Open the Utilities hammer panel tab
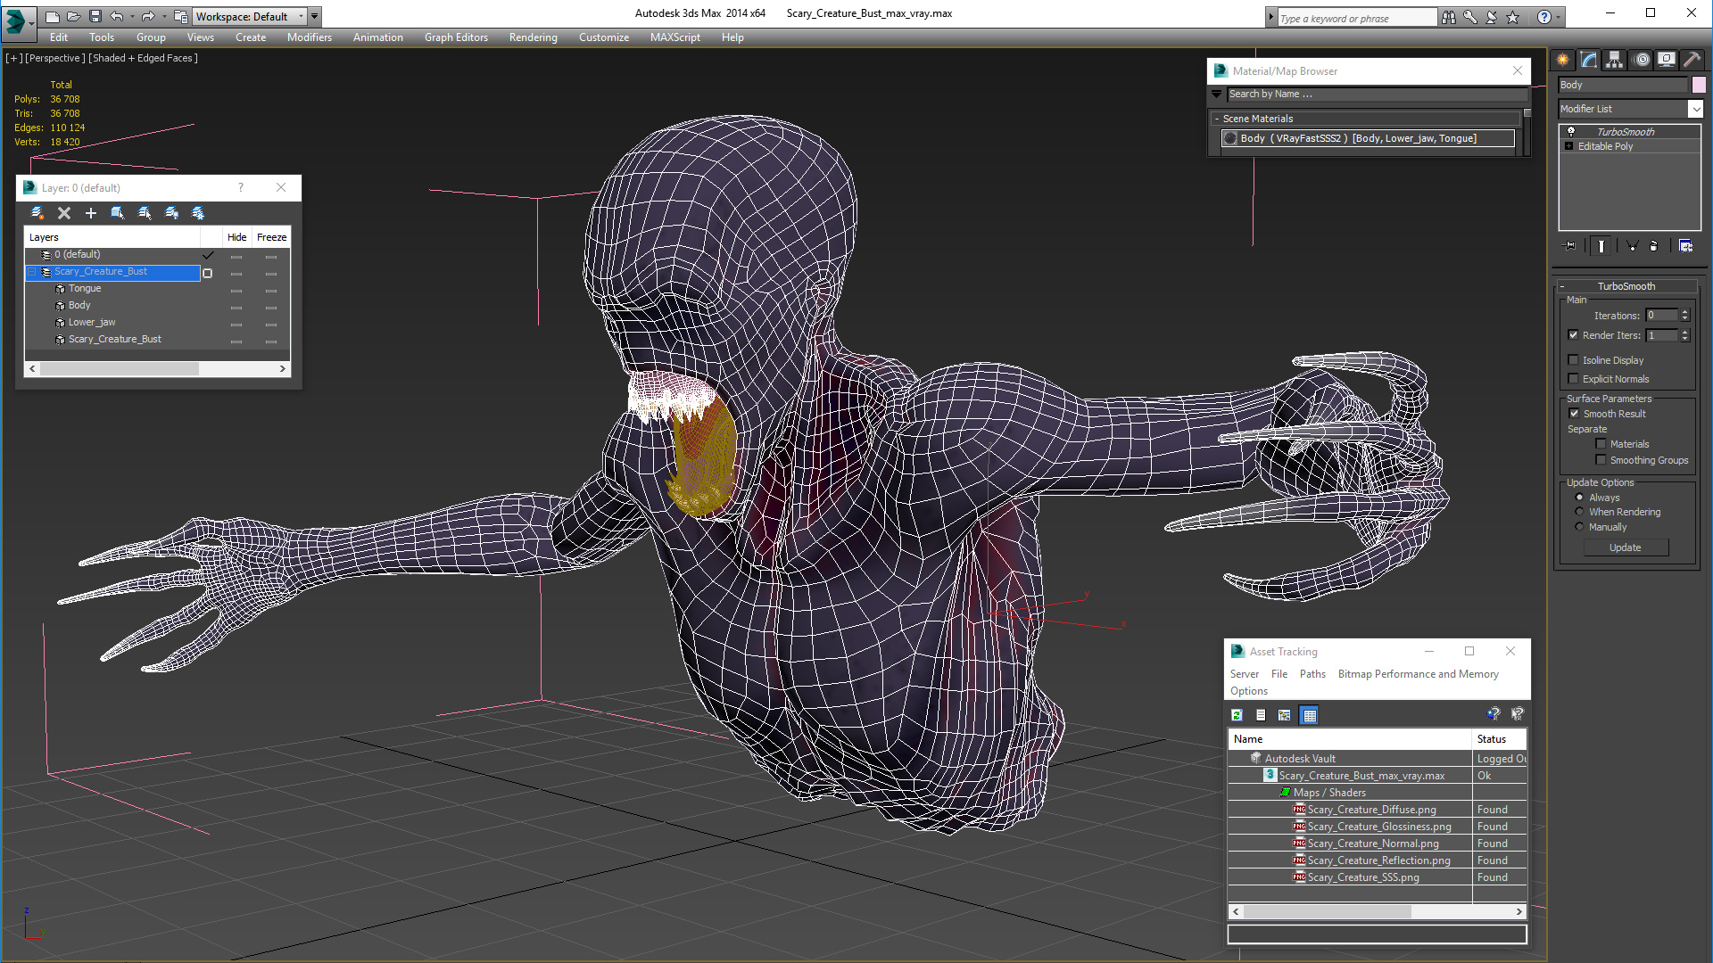 click(1692, 60)
